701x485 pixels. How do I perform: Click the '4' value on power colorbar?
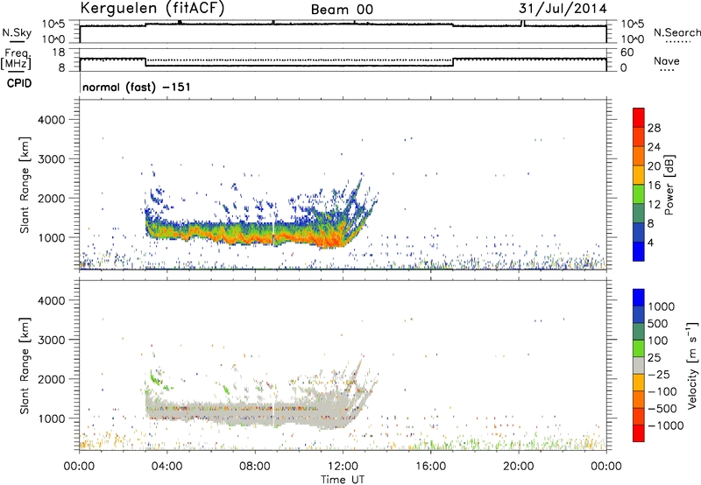(x=651, y=243)
